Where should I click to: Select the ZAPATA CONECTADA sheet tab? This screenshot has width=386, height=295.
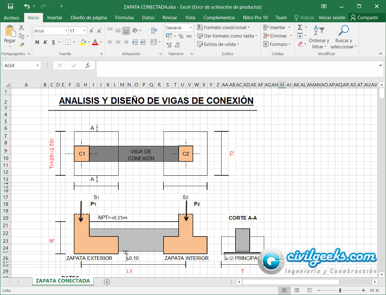click(x=63, y=281)
